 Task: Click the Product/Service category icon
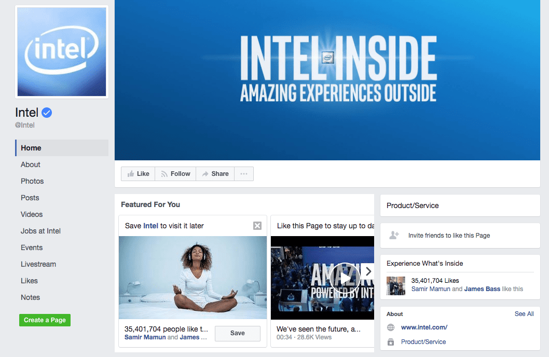[390, 341]
